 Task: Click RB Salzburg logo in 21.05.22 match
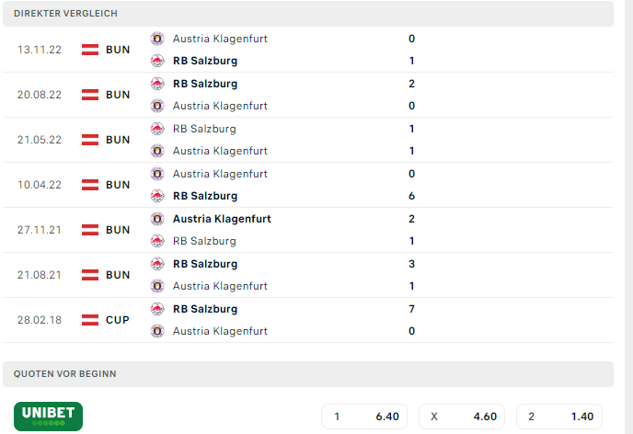click(157, 129)
